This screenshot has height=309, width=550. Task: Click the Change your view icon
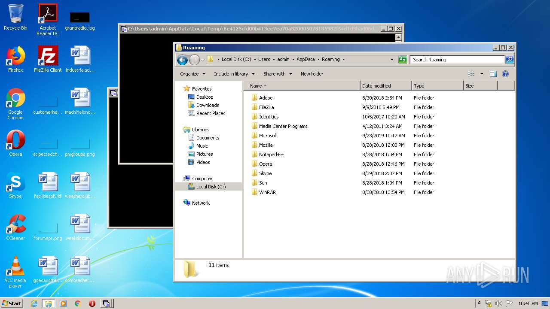pyautogui.click(x=471, y=74)
